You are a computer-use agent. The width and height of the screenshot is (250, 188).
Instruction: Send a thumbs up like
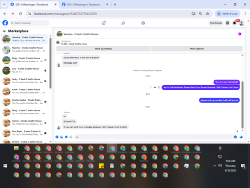point(241,137)
